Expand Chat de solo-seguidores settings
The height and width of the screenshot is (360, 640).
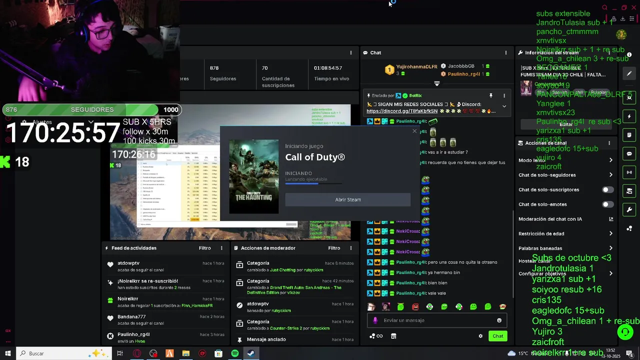(610, 175)
